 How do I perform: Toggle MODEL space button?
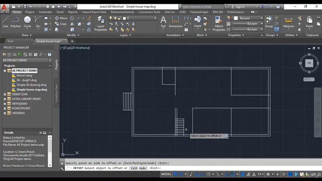click(x=166, y=174)
